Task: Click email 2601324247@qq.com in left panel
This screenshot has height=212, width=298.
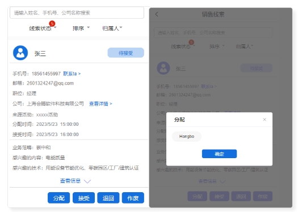Action: click(x=50, y=83)
